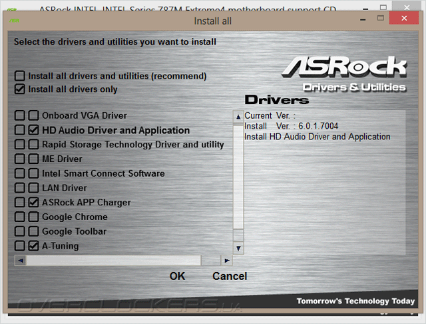Close the Install all dialog
This screenshot has height=324, width=426.
coord(404,18)
